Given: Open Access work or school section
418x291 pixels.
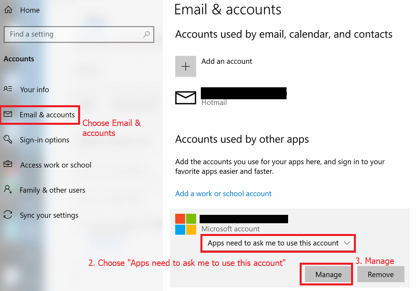Looking at the screenshot, I should (x=56, y=165).
